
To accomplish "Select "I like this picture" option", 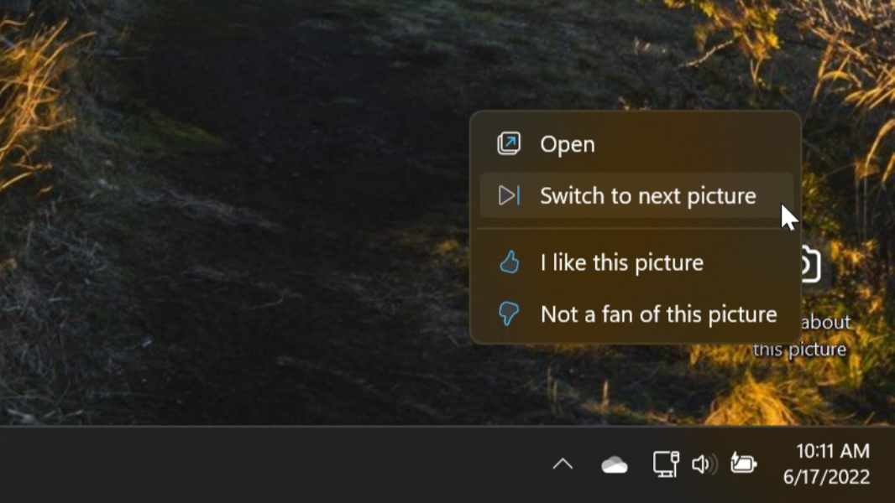I will pos(621,262).
